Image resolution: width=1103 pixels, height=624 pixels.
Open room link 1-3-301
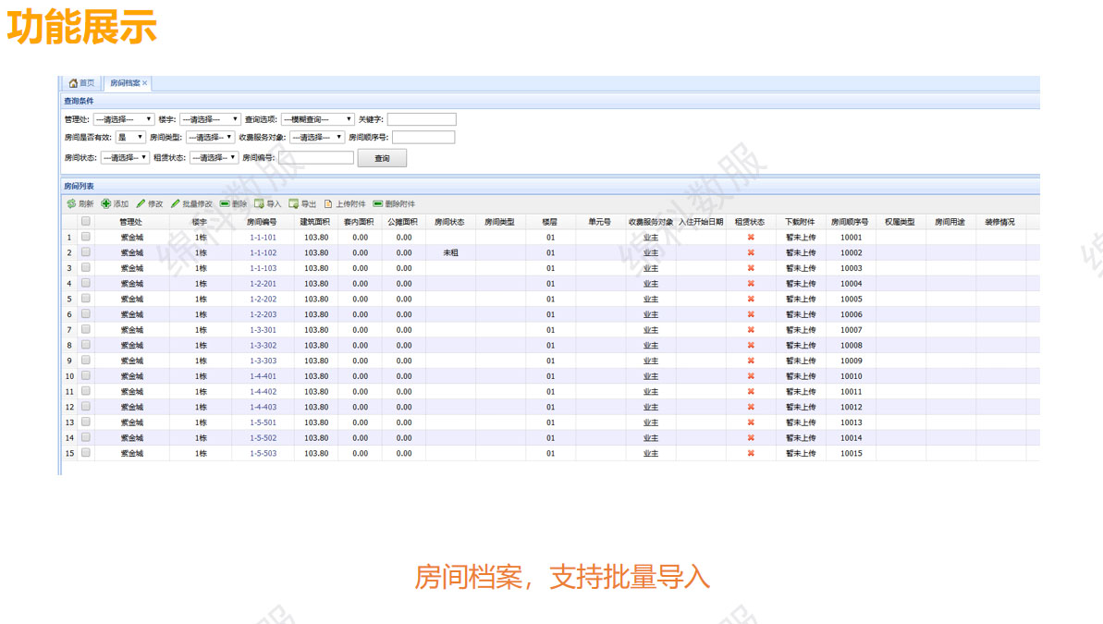click(263, 330)
